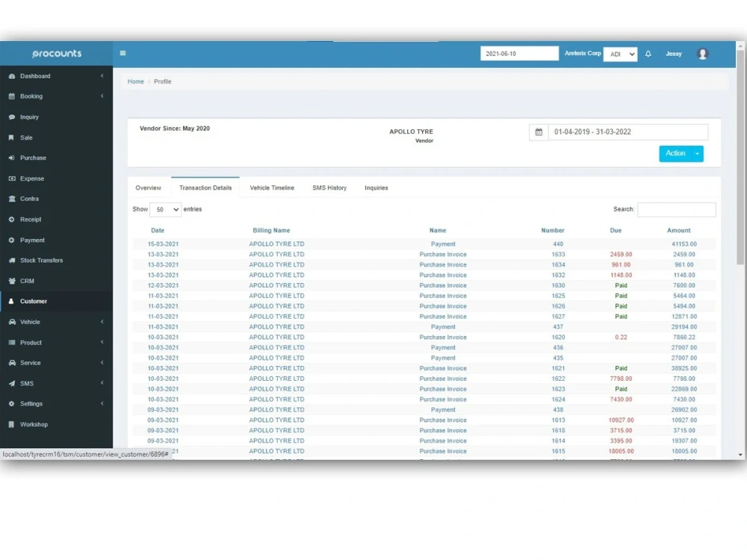This screenshot has width=747, height=560.
Task: Open the ADI branch dropdown
Action: point(620,55)
